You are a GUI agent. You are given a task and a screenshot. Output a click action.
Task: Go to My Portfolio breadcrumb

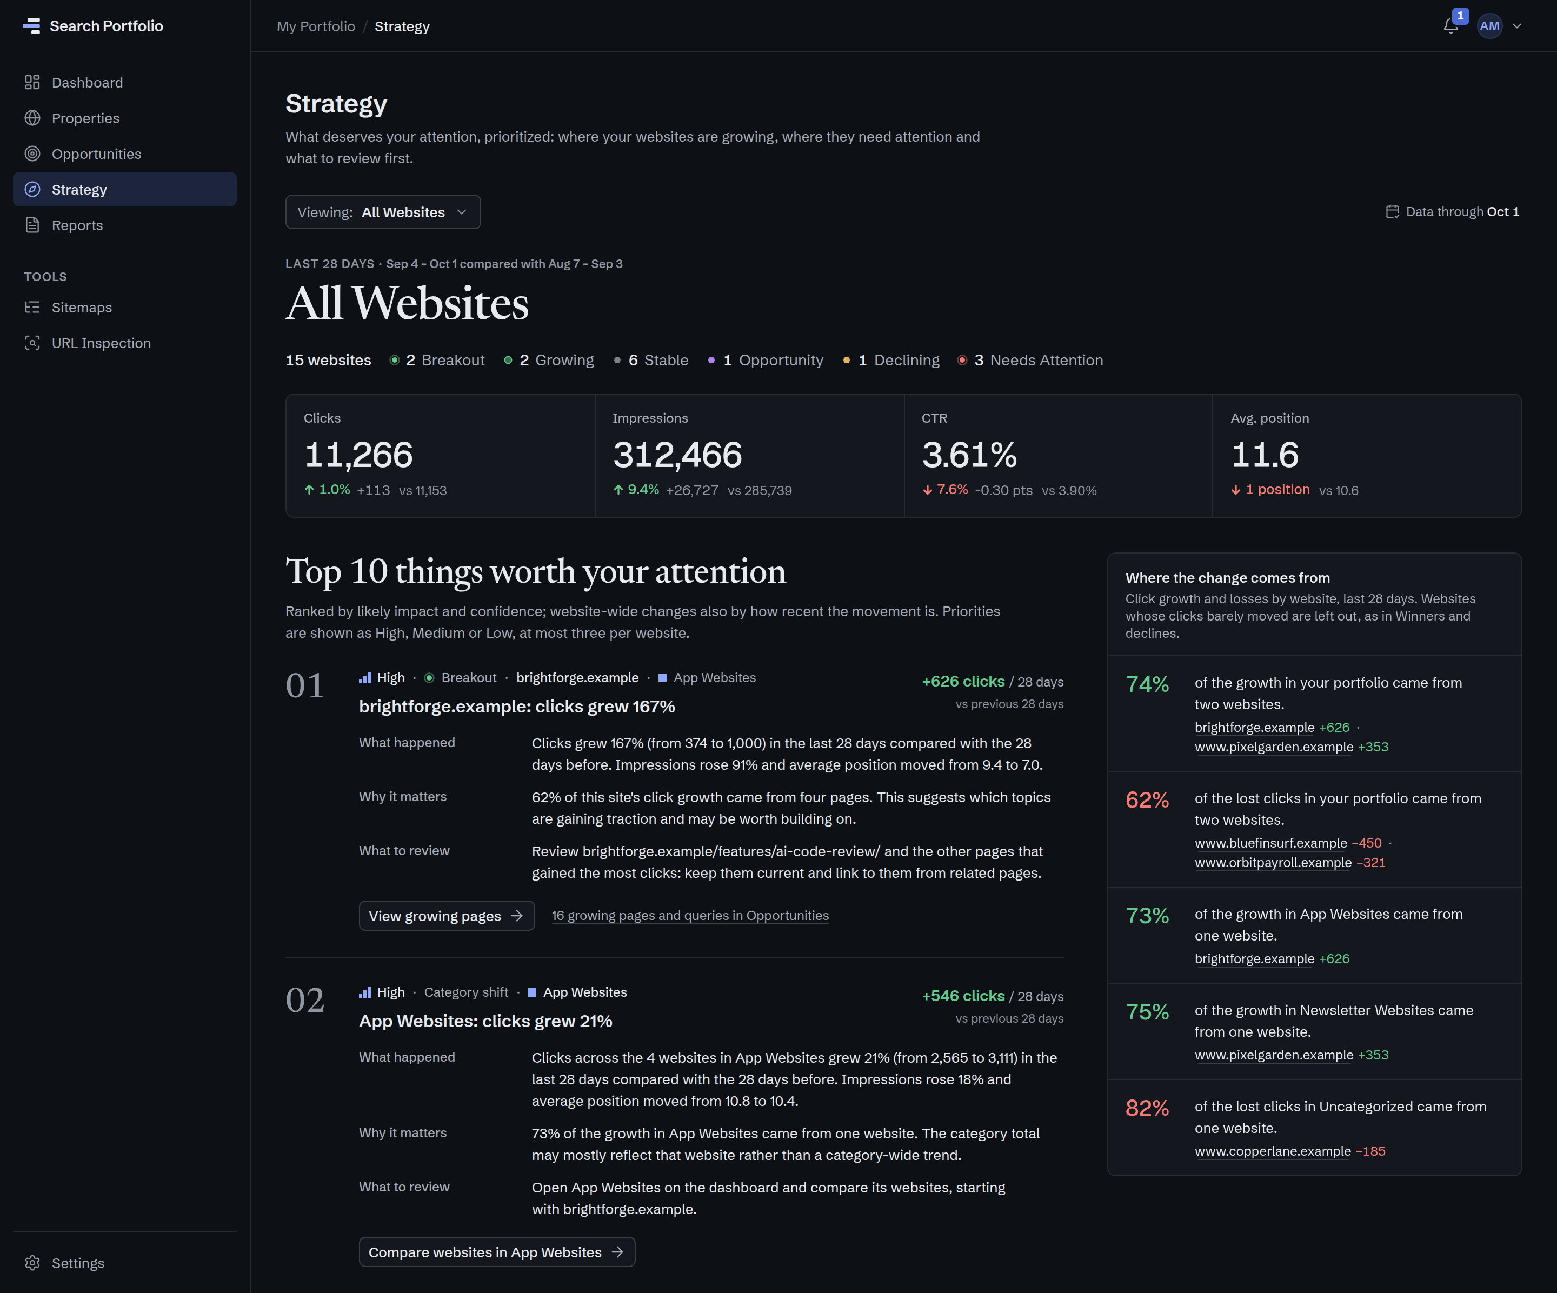(x=316, y=26)
